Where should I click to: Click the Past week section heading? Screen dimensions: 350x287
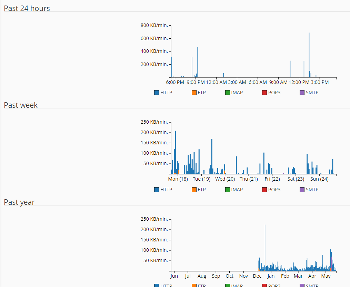click(x=21, y=105)
